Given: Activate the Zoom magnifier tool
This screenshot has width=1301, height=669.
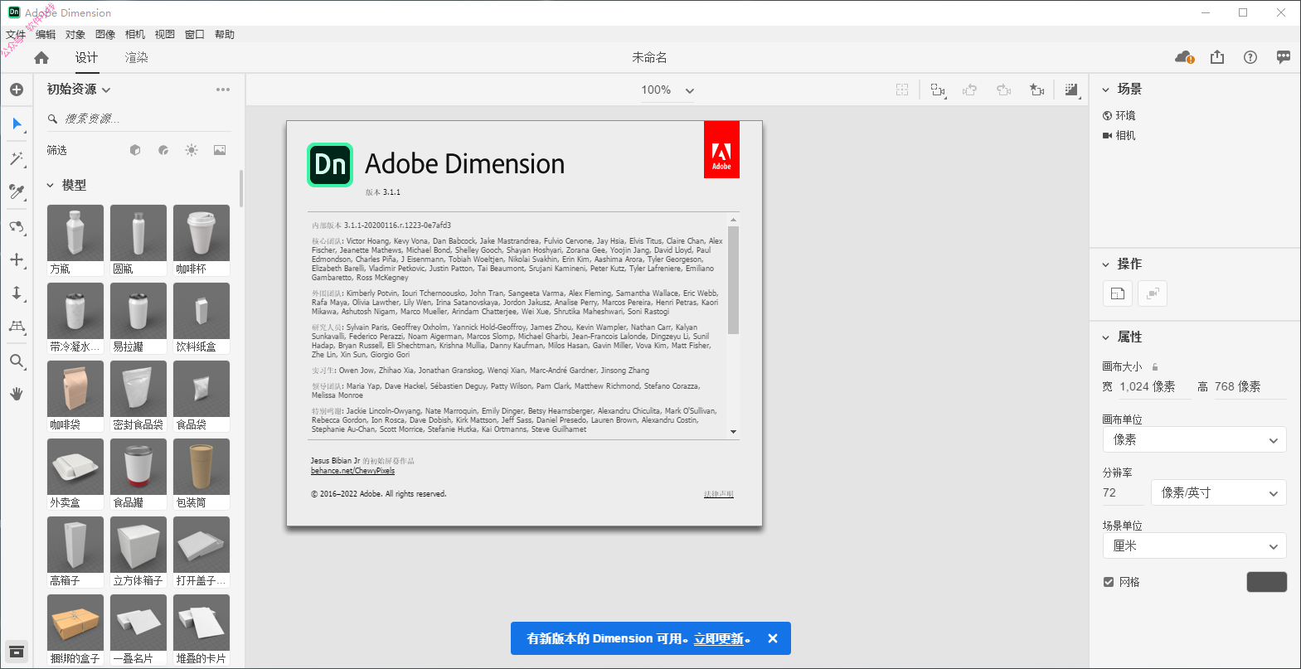Looking at the screenshot, I should click(17, 361).
